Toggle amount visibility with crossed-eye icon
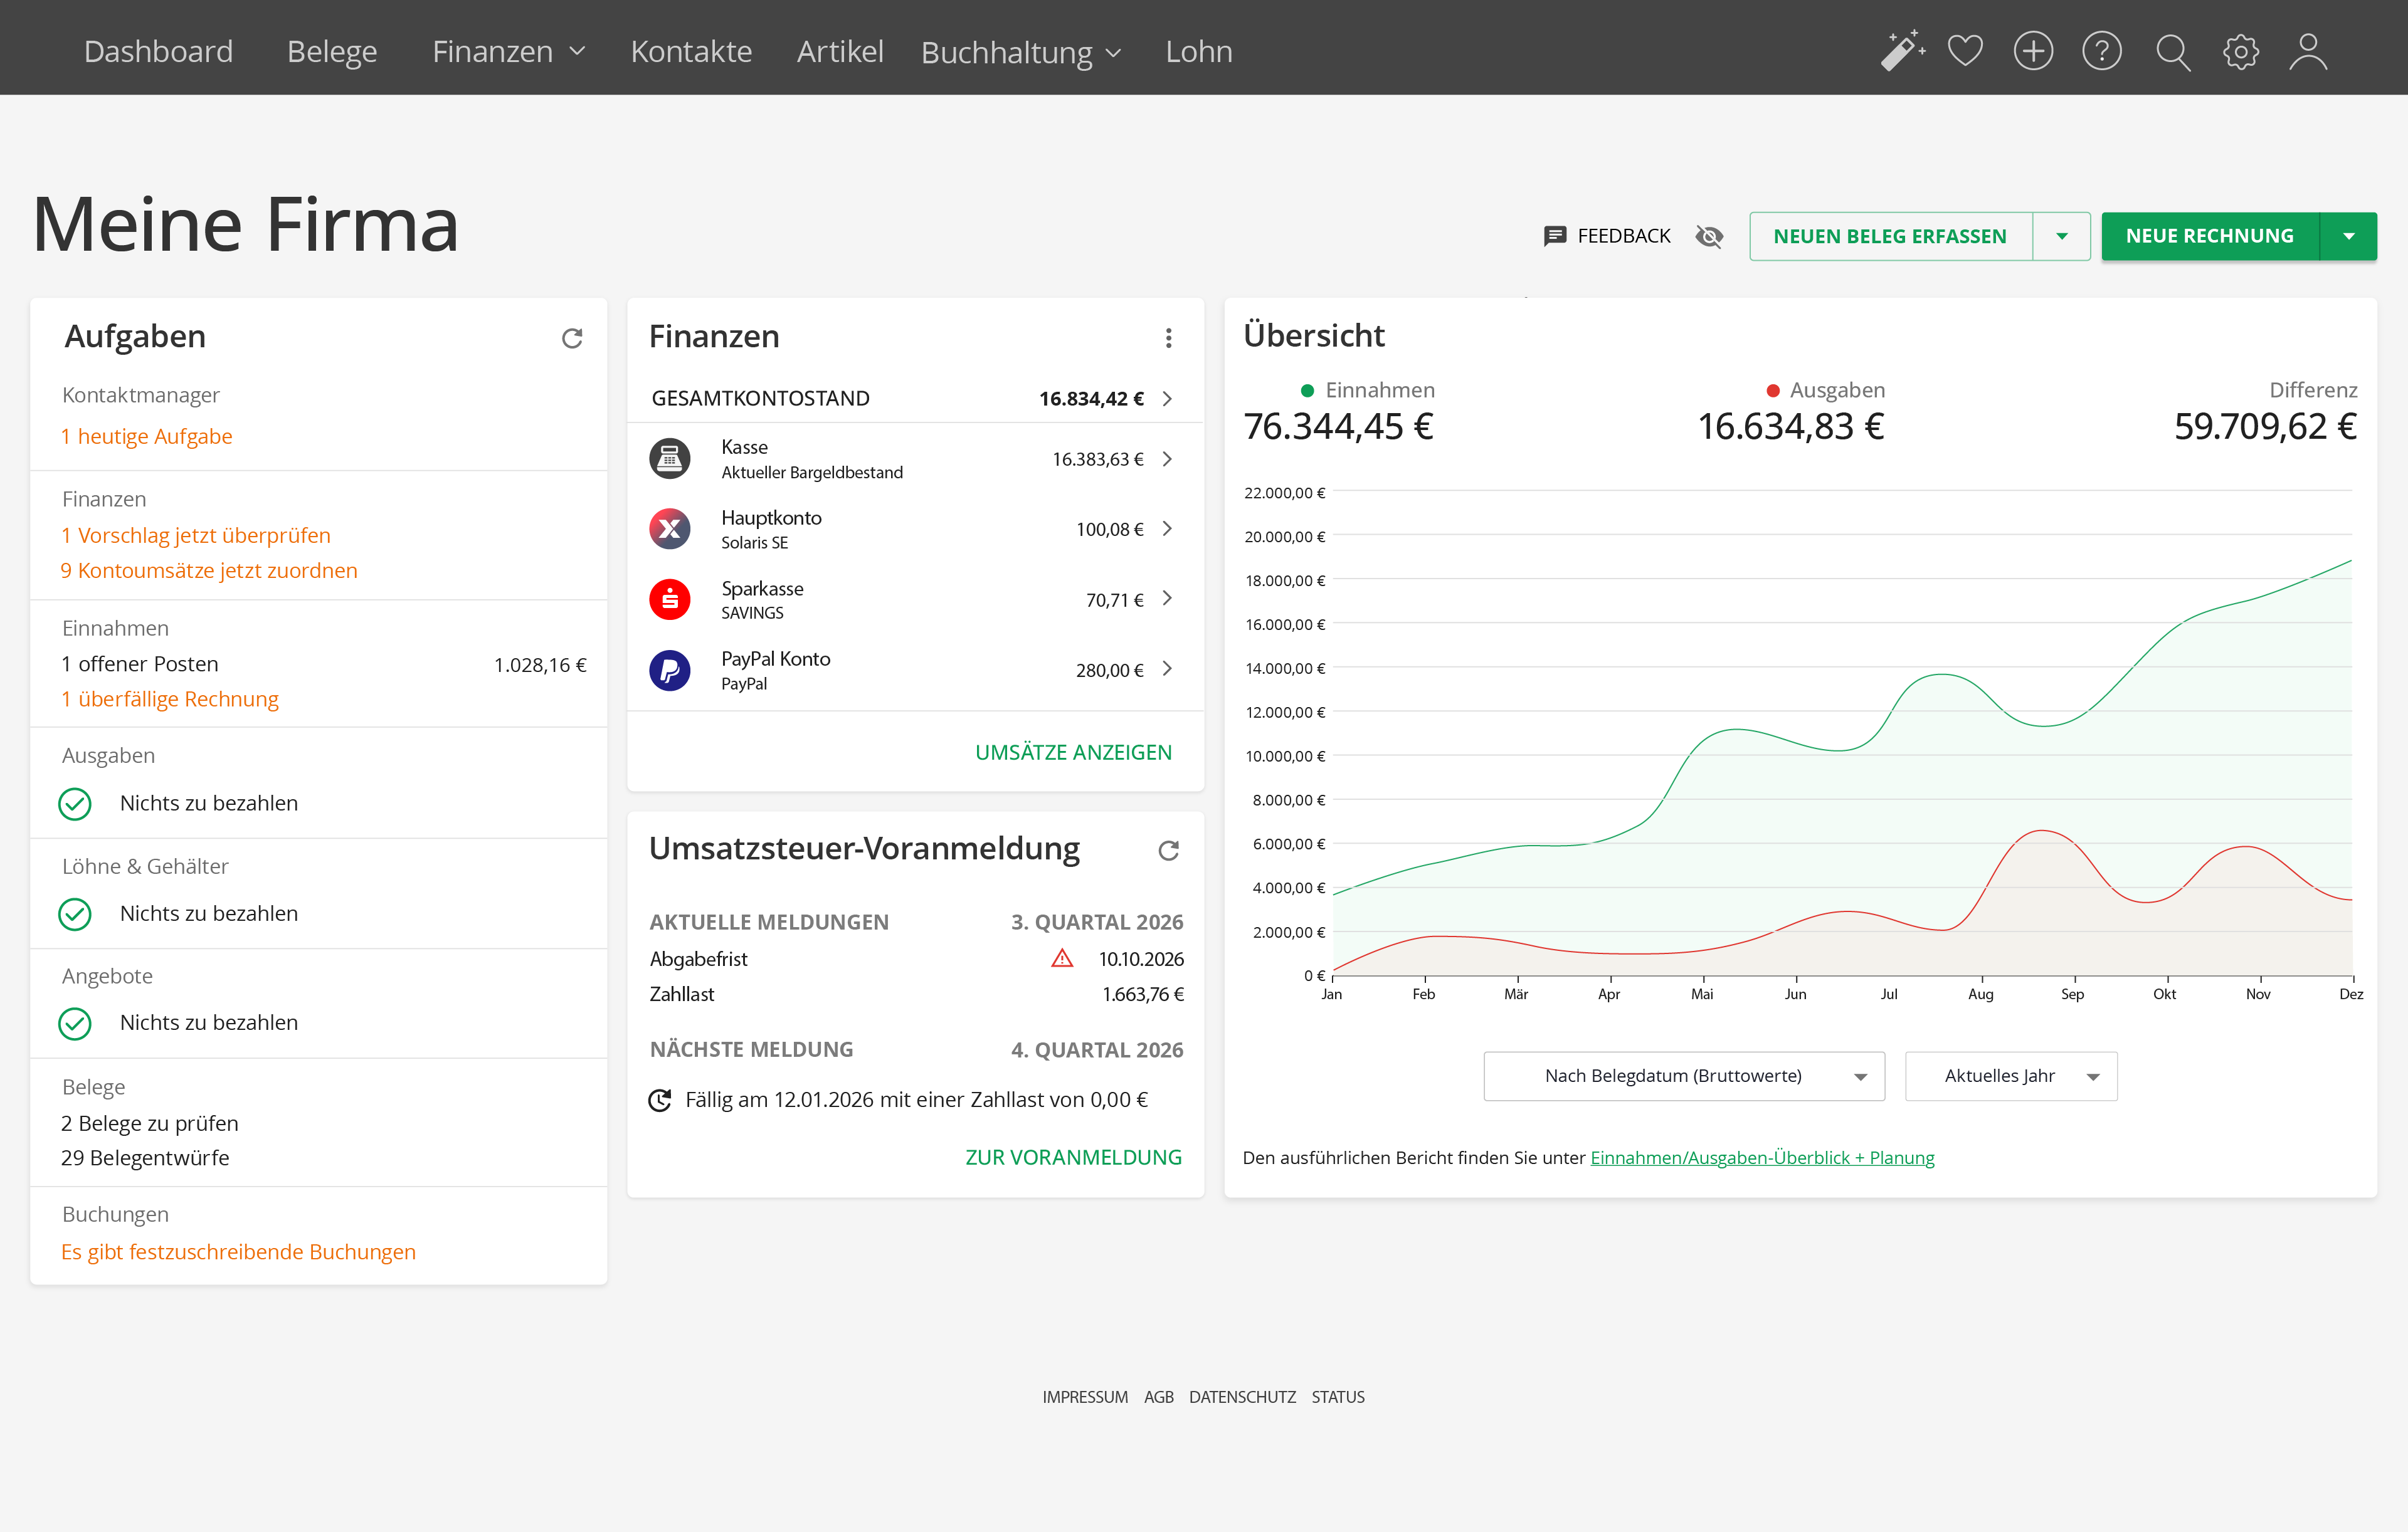Viewport: 2408px width, 1532px height. pyautogui.click(x=1709, y=236)
